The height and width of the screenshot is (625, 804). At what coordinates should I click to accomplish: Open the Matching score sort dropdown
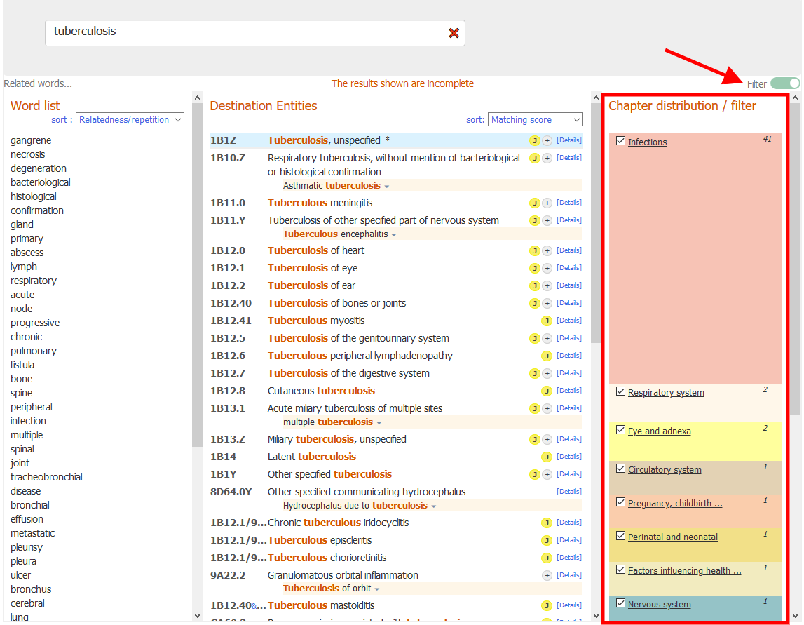click(535, 119)
